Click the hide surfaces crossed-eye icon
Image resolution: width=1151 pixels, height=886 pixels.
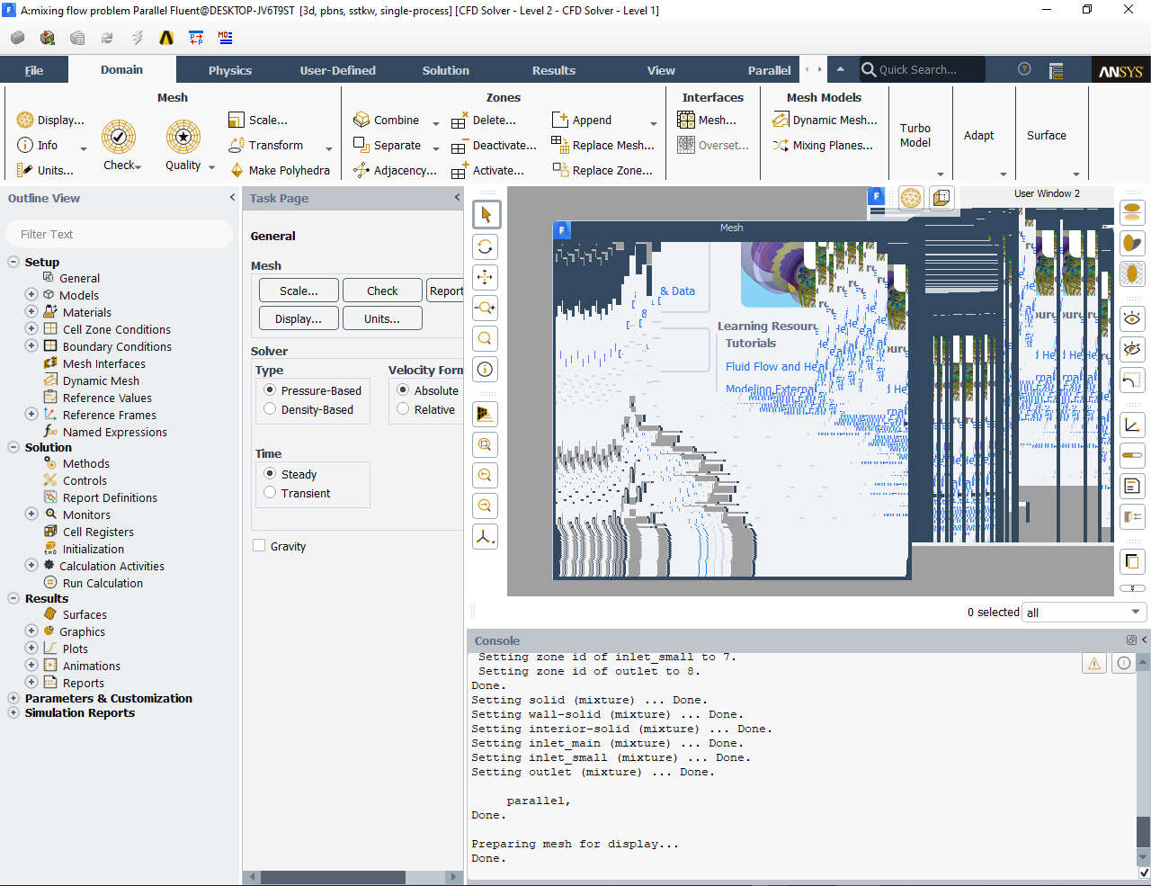pyautogui.click(x=1132, y=349)
